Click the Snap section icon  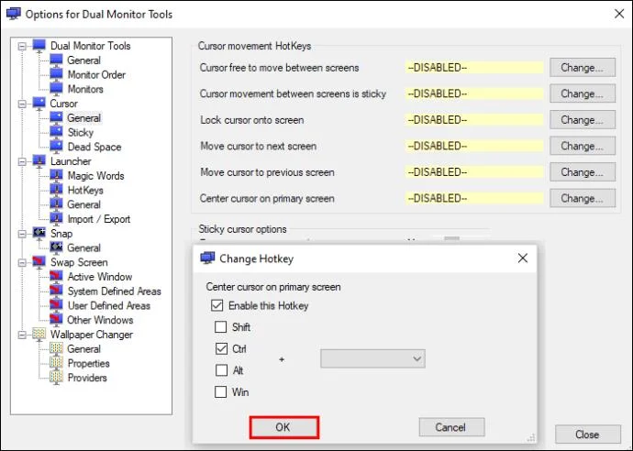39,233
